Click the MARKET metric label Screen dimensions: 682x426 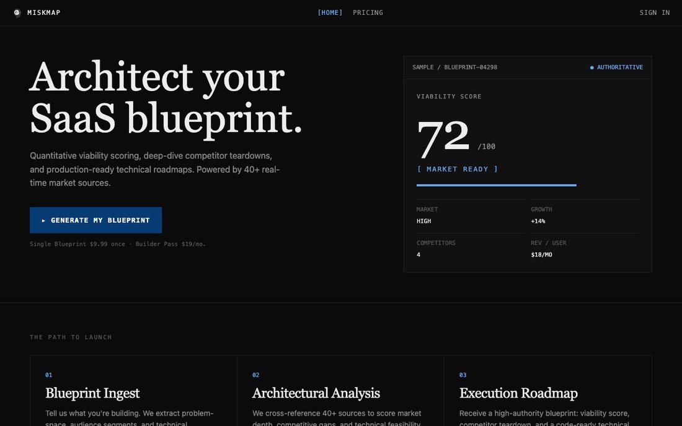click(x=427, y=209)
